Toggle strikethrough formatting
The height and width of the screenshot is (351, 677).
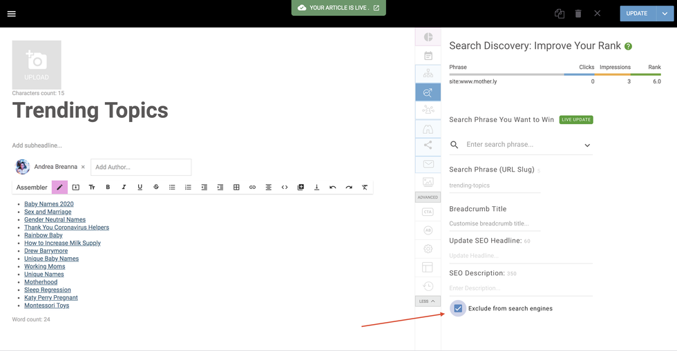coord(156,188)
